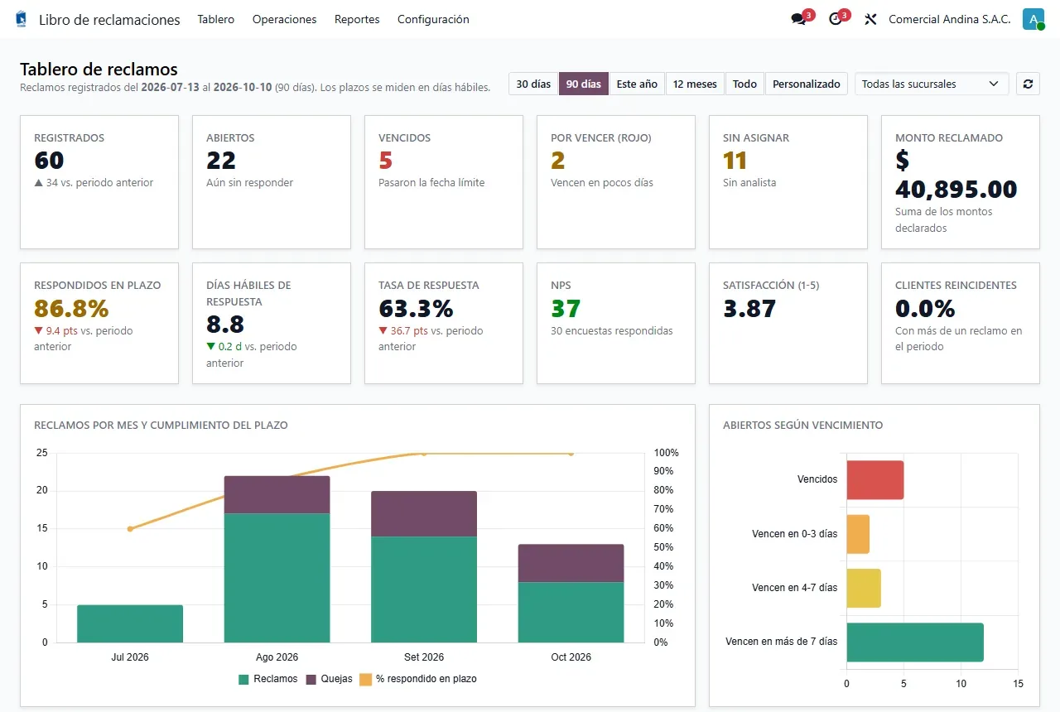Select the 90 días period
Screen dimensions: 1060x712
(584, 84)
